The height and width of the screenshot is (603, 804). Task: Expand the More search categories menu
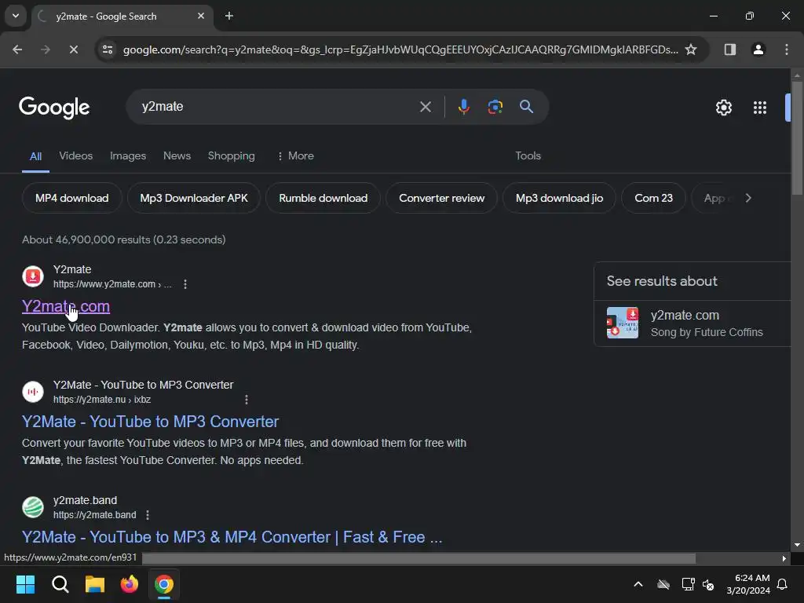[295, 156]
